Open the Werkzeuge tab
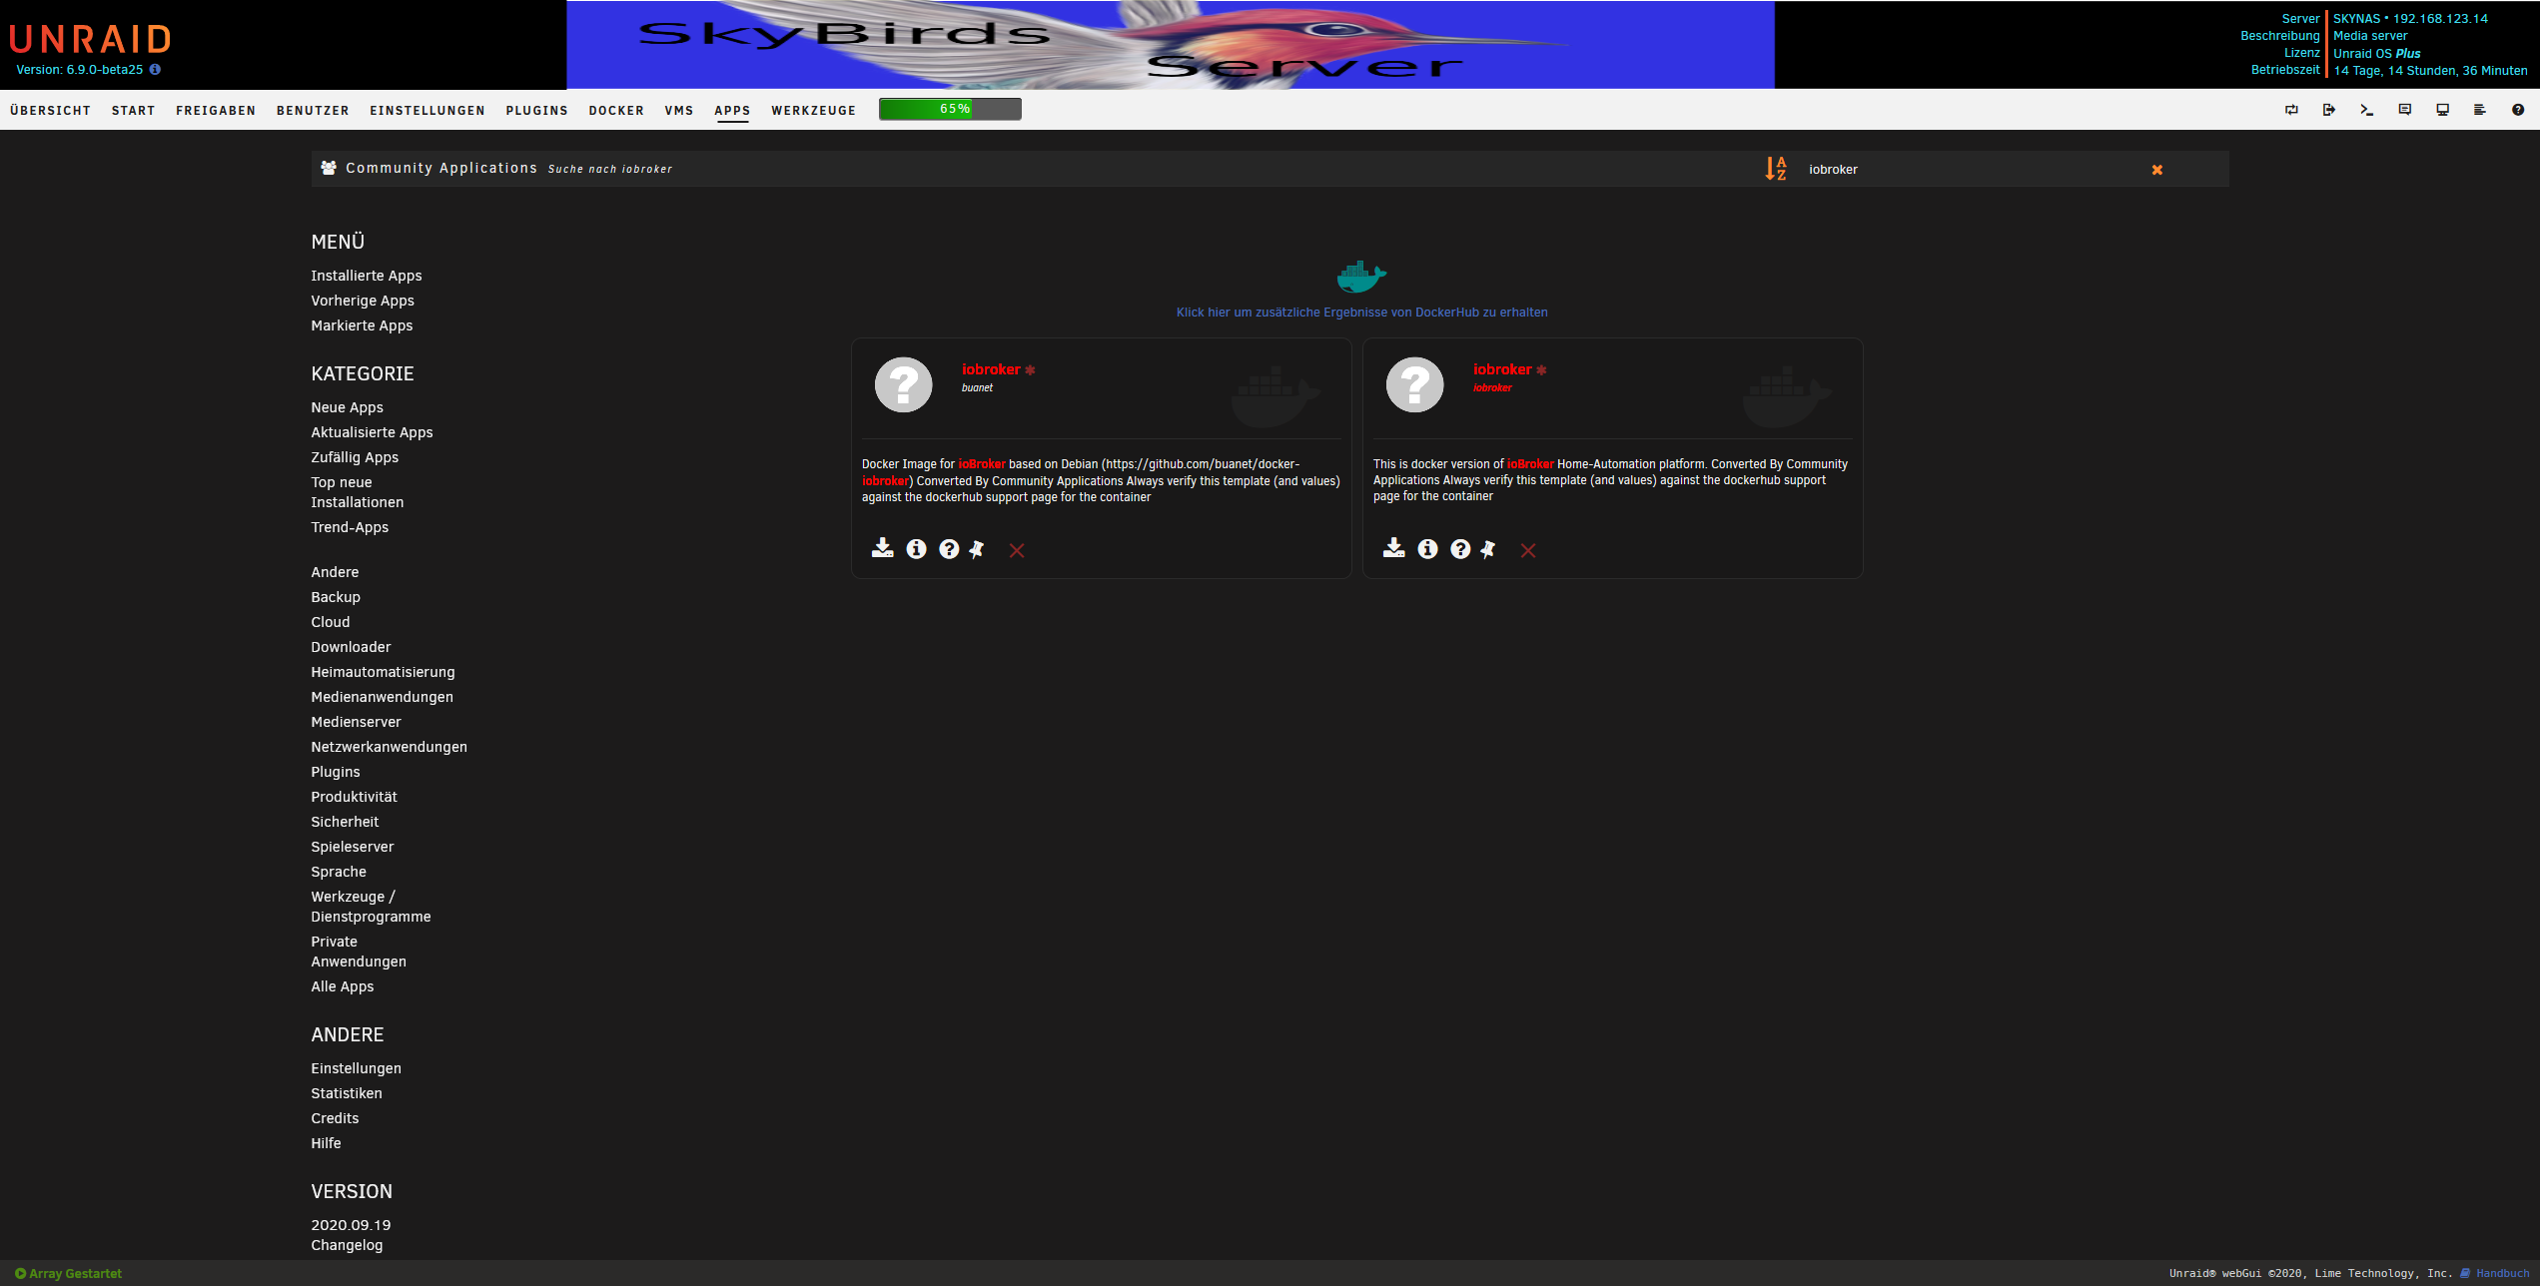 coord(813,111)
